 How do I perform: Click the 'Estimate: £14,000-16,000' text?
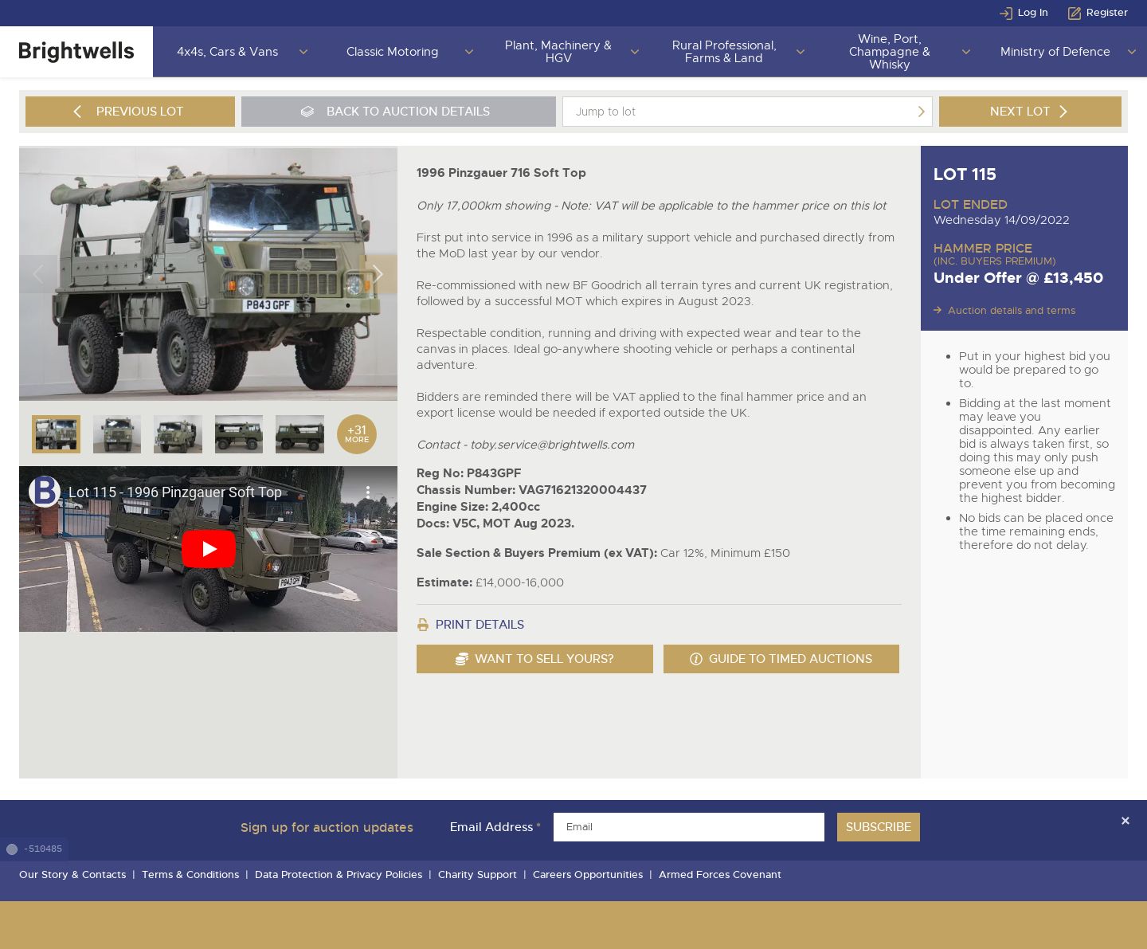pos(490,582)
